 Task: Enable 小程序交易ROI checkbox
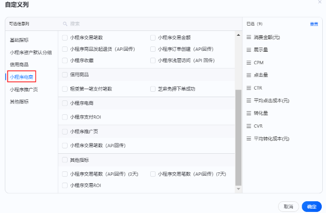pos(65,185)
